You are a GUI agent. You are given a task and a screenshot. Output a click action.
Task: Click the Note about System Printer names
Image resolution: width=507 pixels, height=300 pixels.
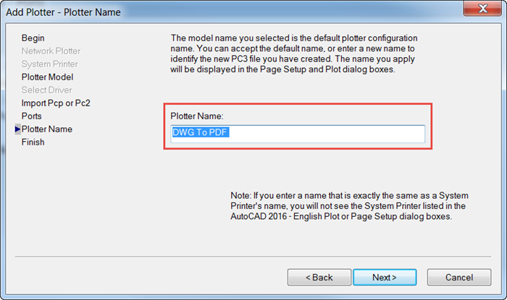point(349,206)
